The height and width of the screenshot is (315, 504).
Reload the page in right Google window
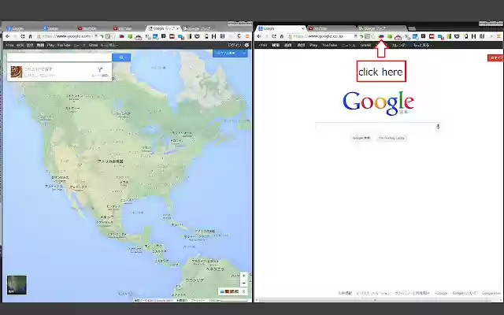click(274, 36)
